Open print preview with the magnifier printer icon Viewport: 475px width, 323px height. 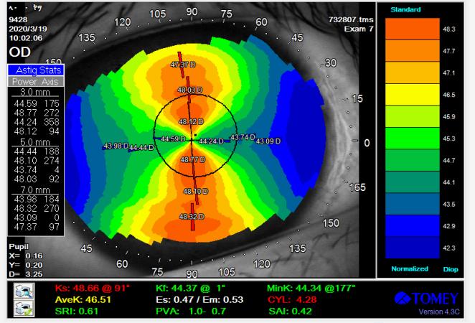24,291
